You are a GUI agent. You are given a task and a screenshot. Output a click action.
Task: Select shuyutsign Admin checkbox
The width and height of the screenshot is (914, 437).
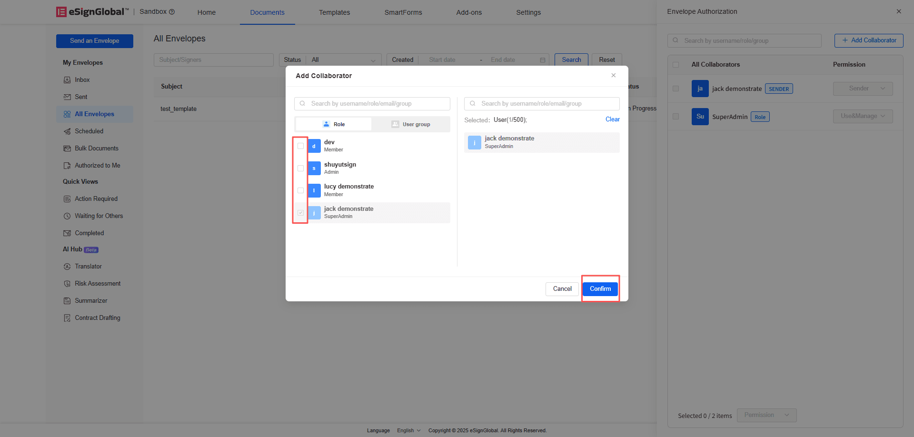(300, 169)
